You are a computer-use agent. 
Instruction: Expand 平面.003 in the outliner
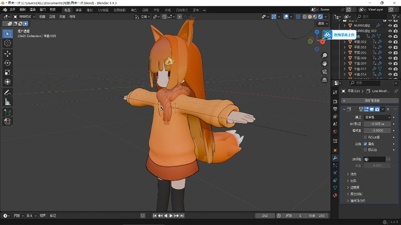(345, 47)
